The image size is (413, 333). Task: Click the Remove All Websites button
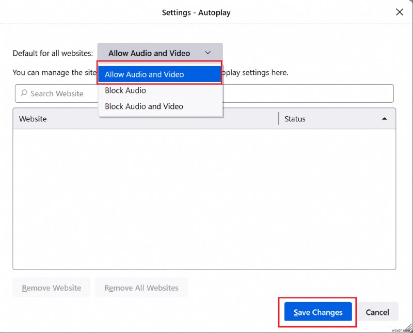(141, 288)
